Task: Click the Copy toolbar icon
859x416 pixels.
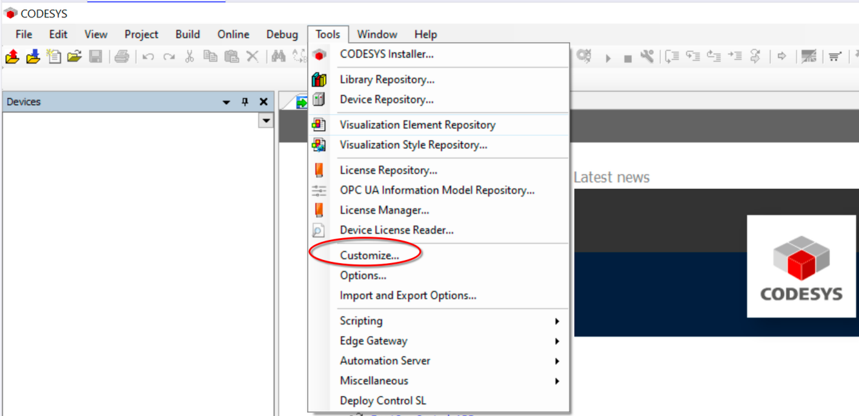Action: click(x=210, y=56)
